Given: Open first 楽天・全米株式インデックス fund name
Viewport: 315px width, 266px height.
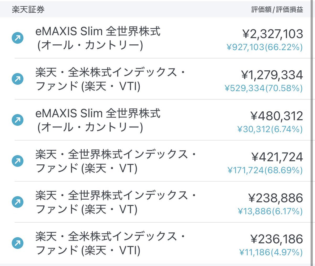Looking at the screenshot, I should [x=111, y=79].
